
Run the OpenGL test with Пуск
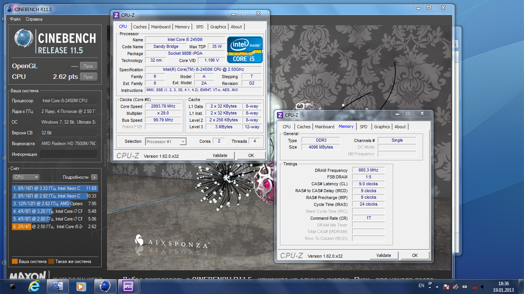(89, 66)
